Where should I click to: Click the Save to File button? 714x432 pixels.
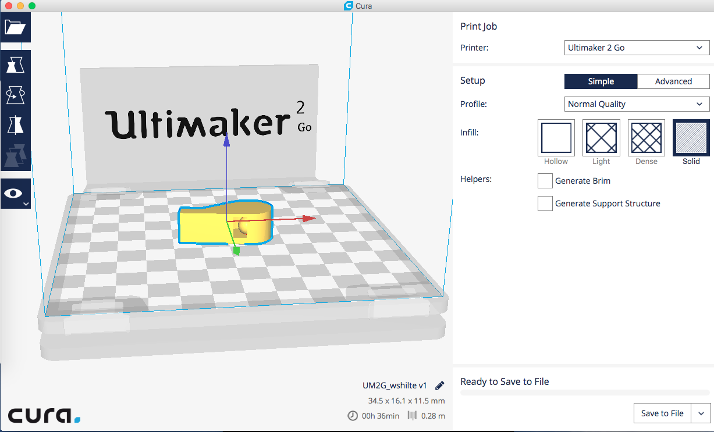pyautogui.click(x=662, y=413)
